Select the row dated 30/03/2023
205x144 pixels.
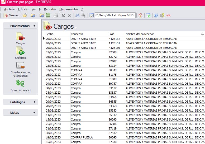123,88
